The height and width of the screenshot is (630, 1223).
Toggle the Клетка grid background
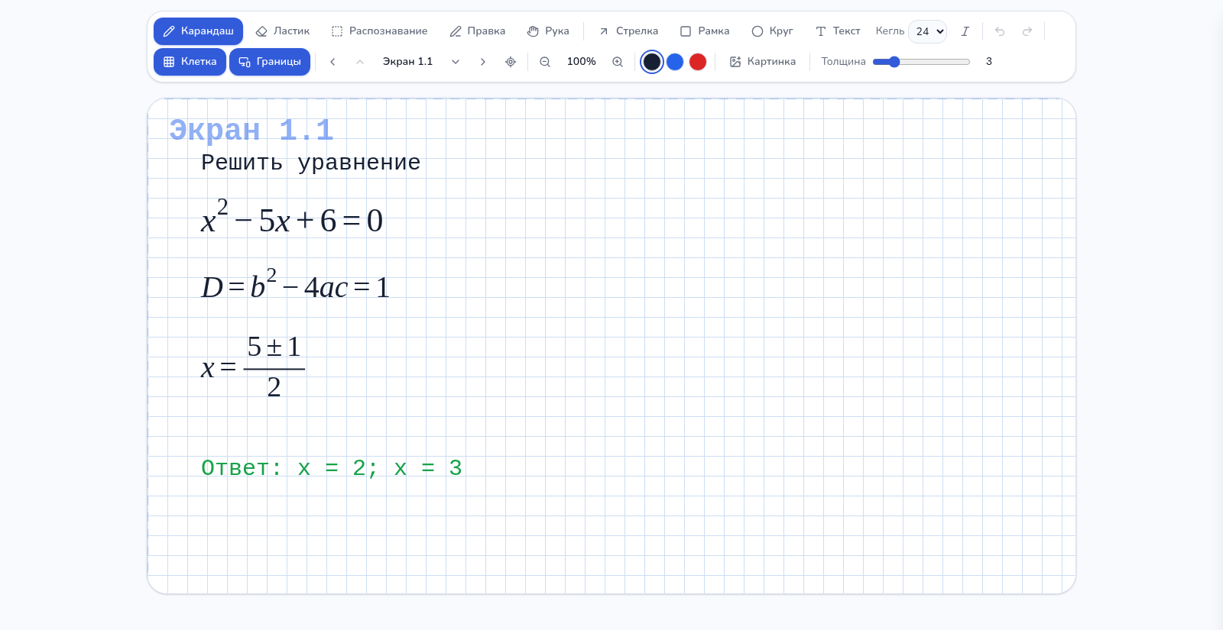190,62
